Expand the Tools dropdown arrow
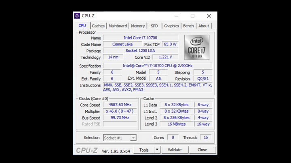 click(x=157, y=150)
